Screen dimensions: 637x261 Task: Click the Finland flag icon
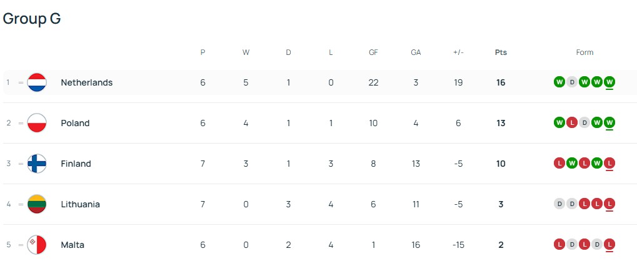click(x=37, y=164)
